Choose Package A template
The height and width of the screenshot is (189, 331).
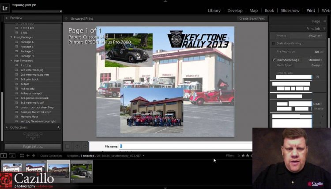click(x=27, y=42)
